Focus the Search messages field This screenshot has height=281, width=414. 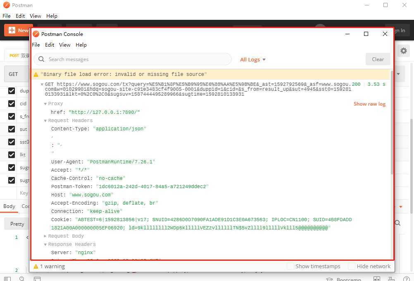tap(133, 59)
